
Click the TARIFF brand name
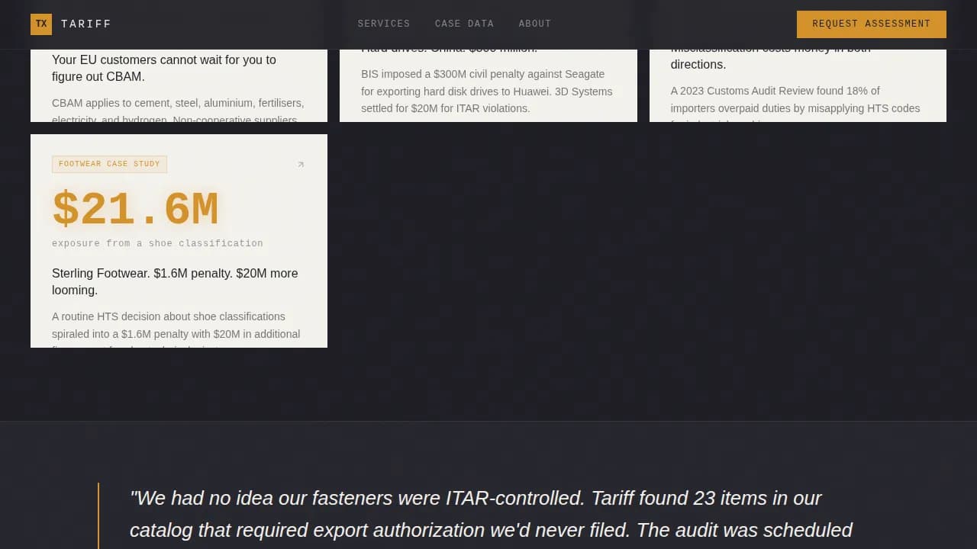86,24
